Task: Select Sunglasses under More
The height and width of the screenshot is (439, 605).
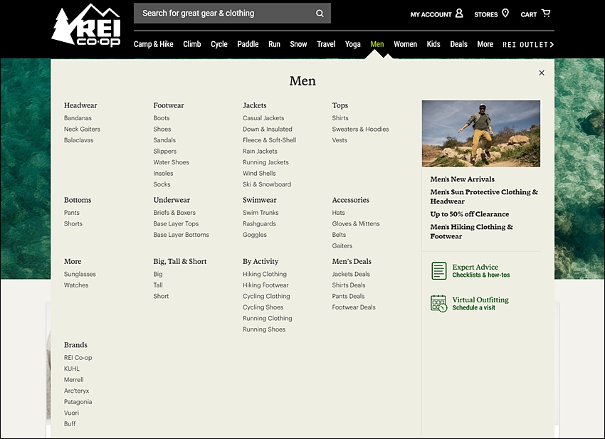Action: (x=80, y=274)
